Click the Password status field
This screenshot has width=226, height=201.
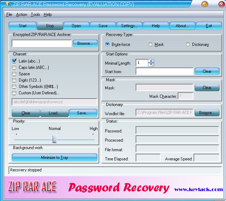177,130
